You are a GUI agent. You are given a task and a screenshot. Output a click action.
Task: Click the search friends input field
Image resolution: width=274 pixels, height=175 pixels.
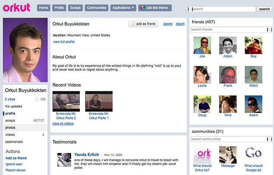coord(231,30)
